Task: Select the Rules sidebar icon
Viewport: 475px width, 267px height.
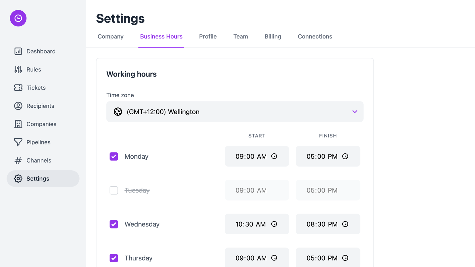Action: (18, 69)
